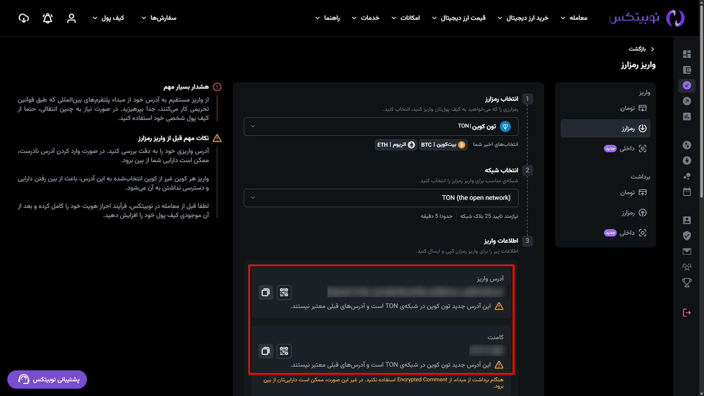Open the trophy icon in sidebar
Viewport: 704px width, 396px height.
pyautogui.click(x=687, y=282)
